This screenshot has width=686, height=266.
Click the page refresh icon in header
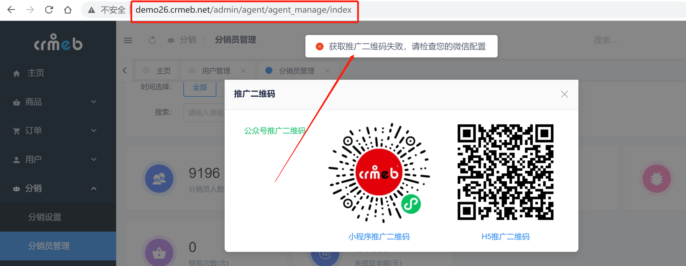[x=152, y=40]
